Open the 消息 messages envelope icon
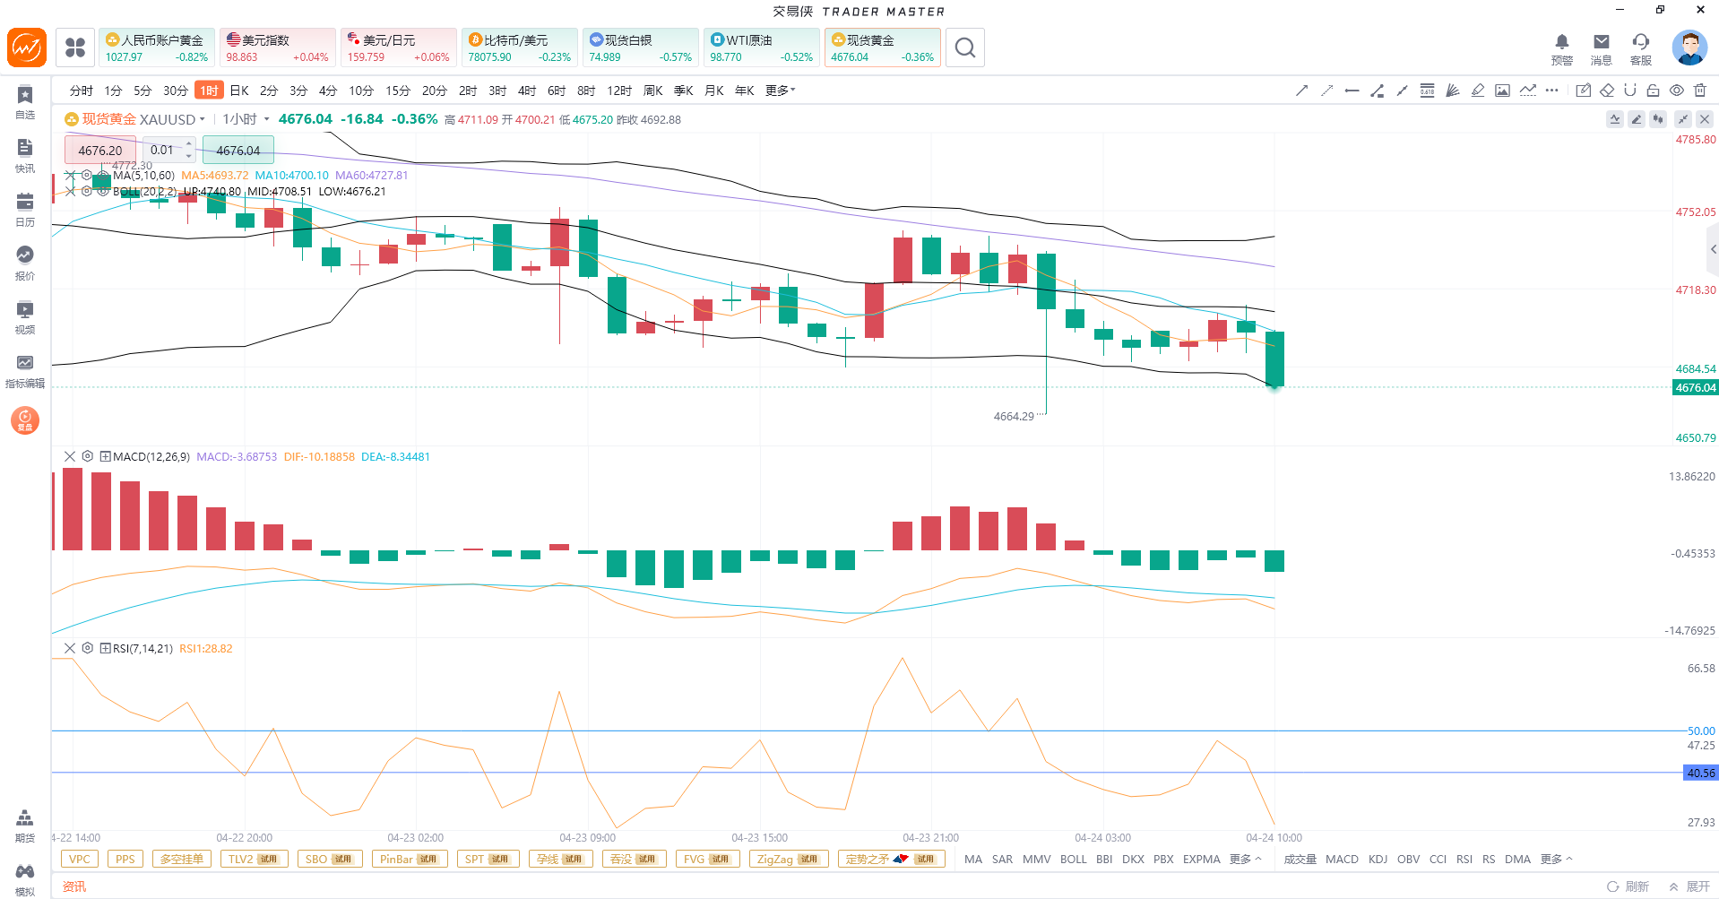Viewport: 1719px width, 899px height. [x=1602, y=48]
